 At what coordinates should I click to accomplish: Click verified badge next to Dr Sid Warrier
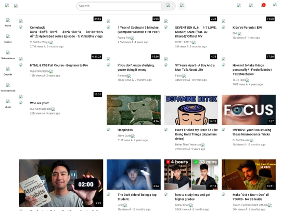(252, 141)
